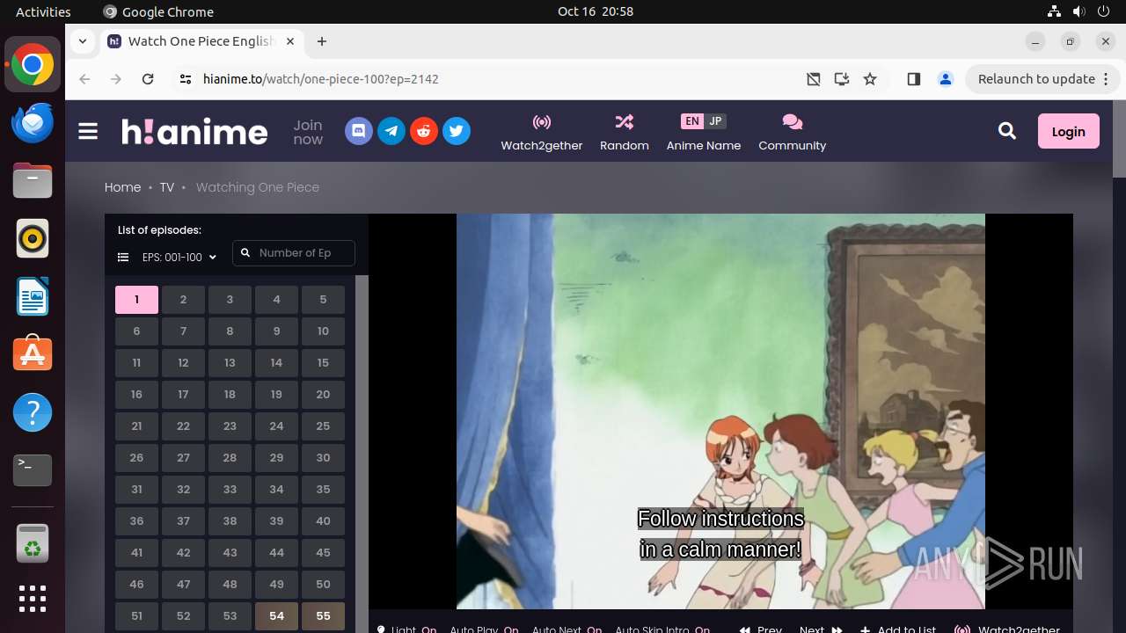The width and height of the screenshot is (1126, 633).
Task: Open the Telegram link icon
Action: (x=391, y=132)
